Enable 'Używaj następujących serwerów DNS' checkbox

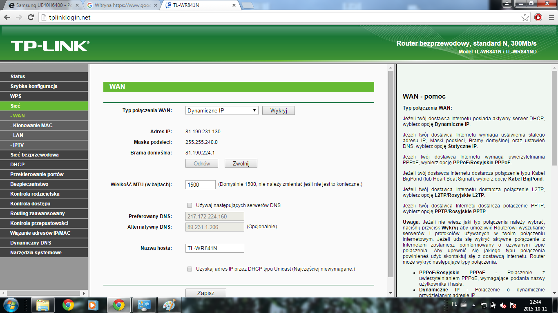190,205
